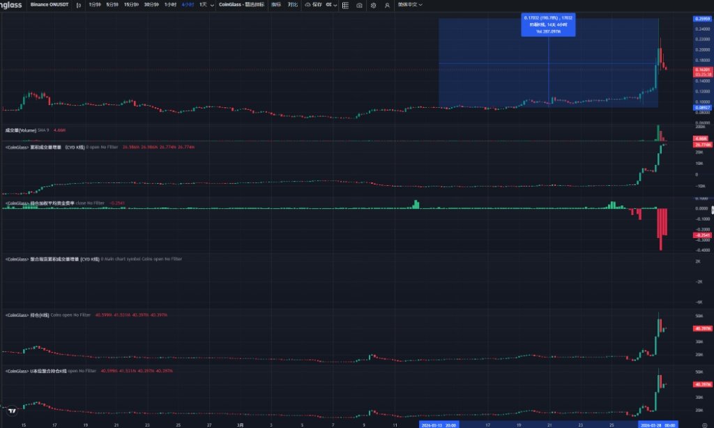This screenshot has width=714, height=428.
Task: Open the 指标 indicators menu
Action: pyautogui.click(x=276, y=5)
